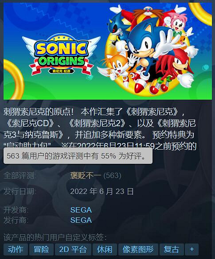This screenshot has width=215, height=259.
Task: Choose the 像素图形 tag
Action: (138, 249)
